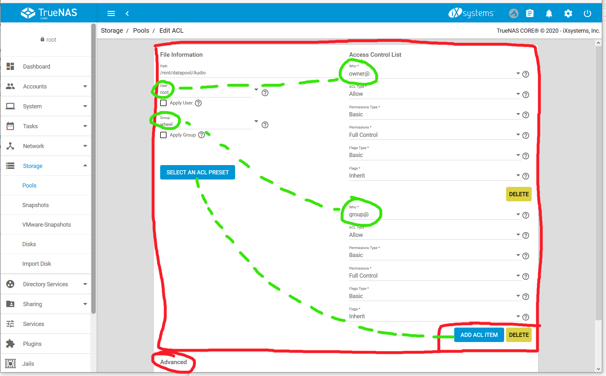Viewport: 606px width, 376px height.
Task: Open the alerts bell icon
Action: coord(549,13)
